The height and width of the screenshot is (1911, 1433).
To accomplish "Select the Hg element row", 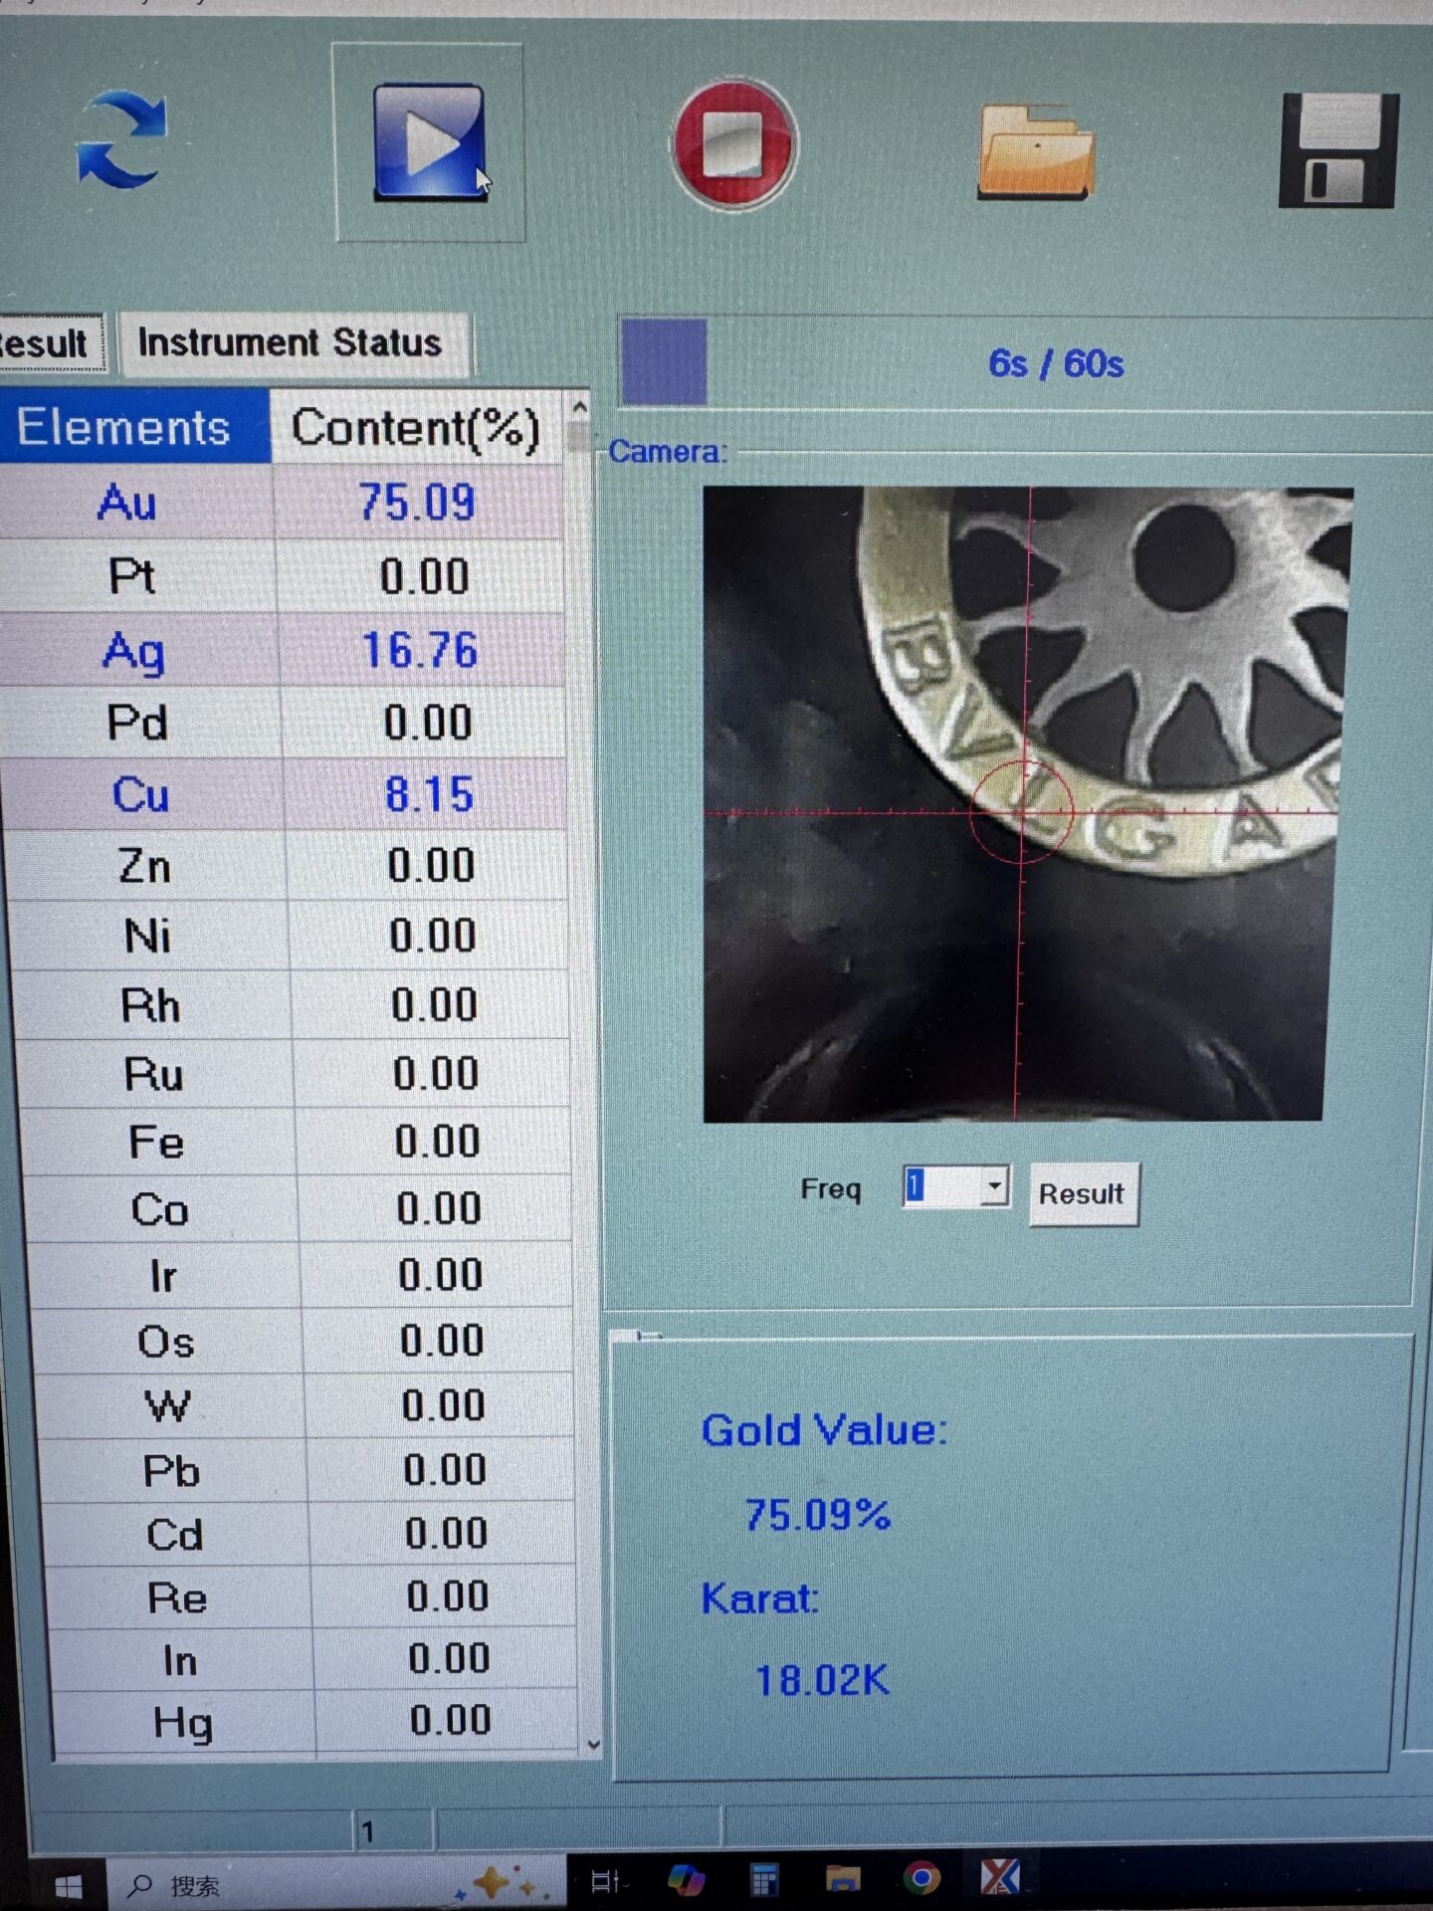I will [314, 1721].
